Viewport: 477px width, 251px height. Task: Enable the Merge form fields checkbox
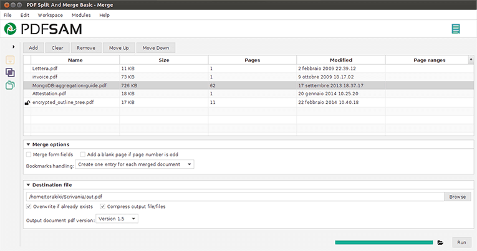pos(29,154)
